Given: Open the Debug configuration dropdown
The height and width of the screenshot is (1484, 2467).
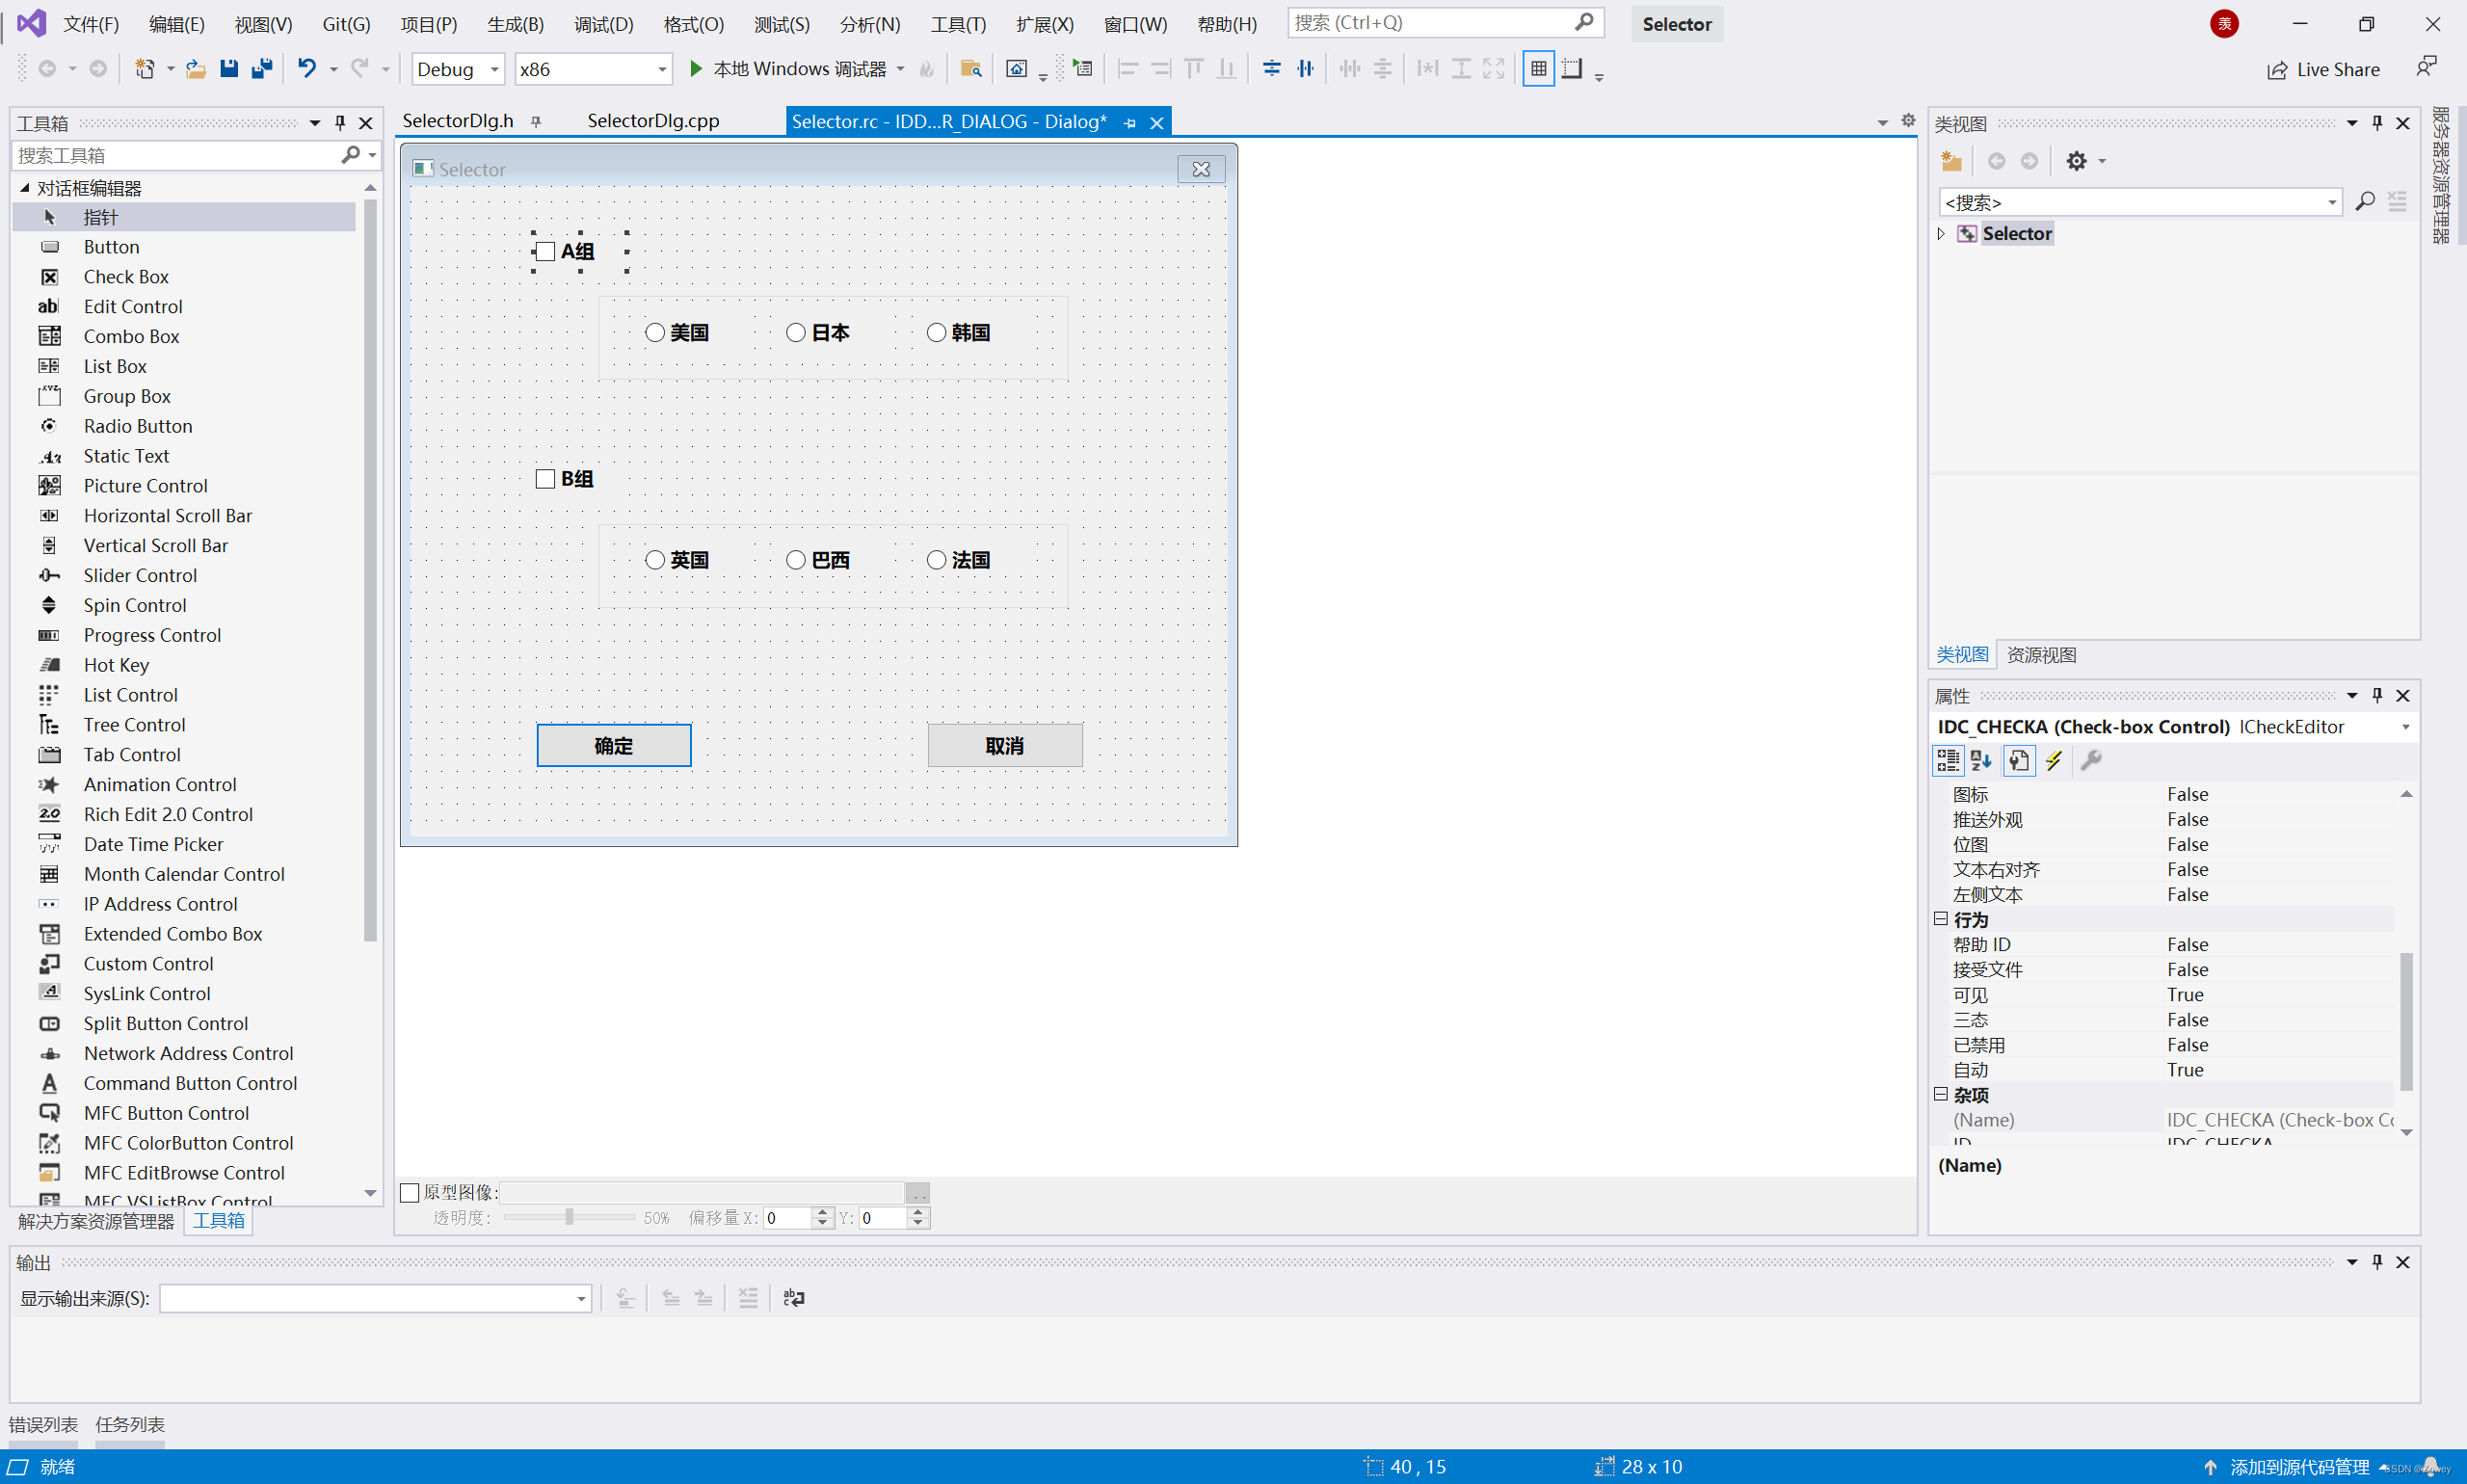Looking at the screenshot, I should [x=494, y=69].
